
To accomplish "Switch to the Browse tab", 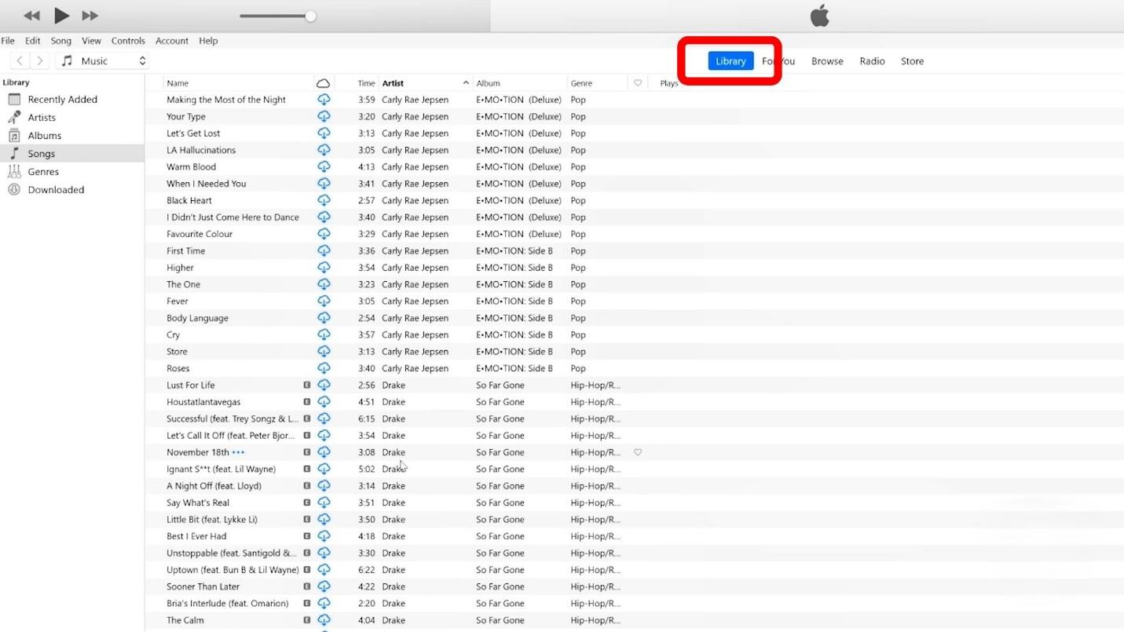I will (x=827, y=60).
